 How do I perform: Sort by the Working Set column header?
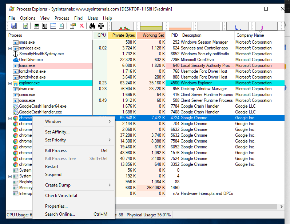coord(151,35)
